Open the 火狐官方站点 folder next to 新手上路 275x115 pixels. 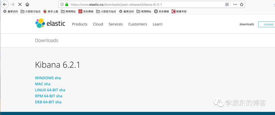[x=31, y=11]
